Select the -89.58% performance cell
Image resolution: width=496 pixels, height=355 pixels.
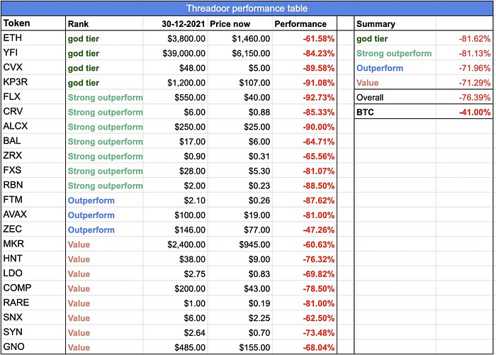[304, 68]
